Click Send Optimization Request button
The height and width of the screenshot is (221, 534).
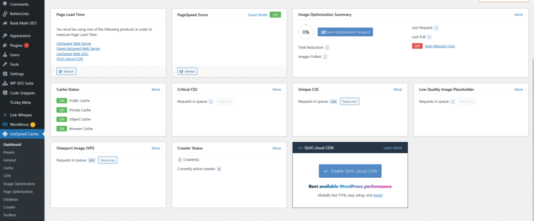pos(345,32)
